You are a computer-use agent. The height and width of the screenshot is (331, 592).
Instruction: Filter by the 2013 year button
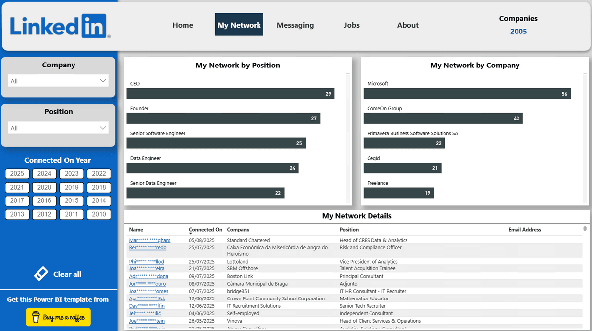point(17,214)
